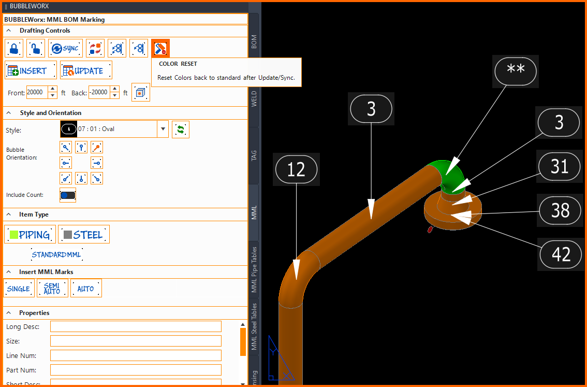Click the Color Reset icon
The height and width of the screenshot is (387, 587).
coord(160,48)
